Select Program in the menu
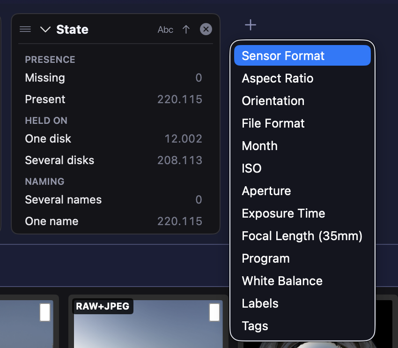Screen dimensions: 398x348 [302, 258]
